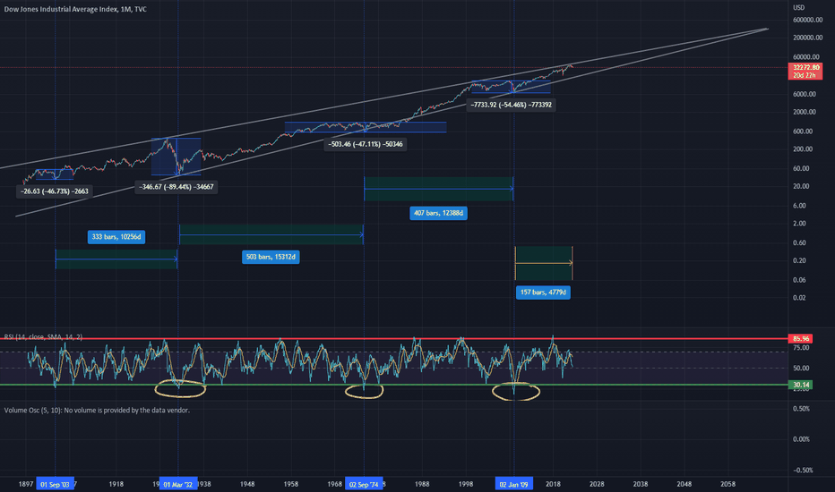
Task: Open the USD currency selector
Action: (799, 7)
